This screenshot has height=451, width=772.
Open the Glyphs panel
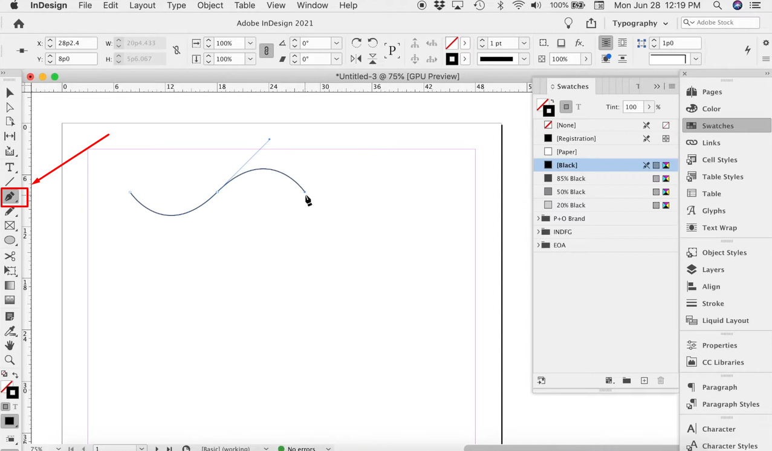click(714, 210)
